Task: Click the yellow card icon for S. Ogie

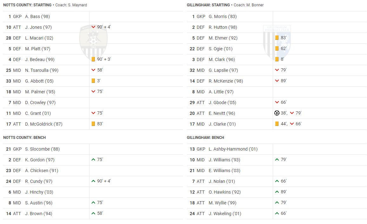Action: coord(277,48)
